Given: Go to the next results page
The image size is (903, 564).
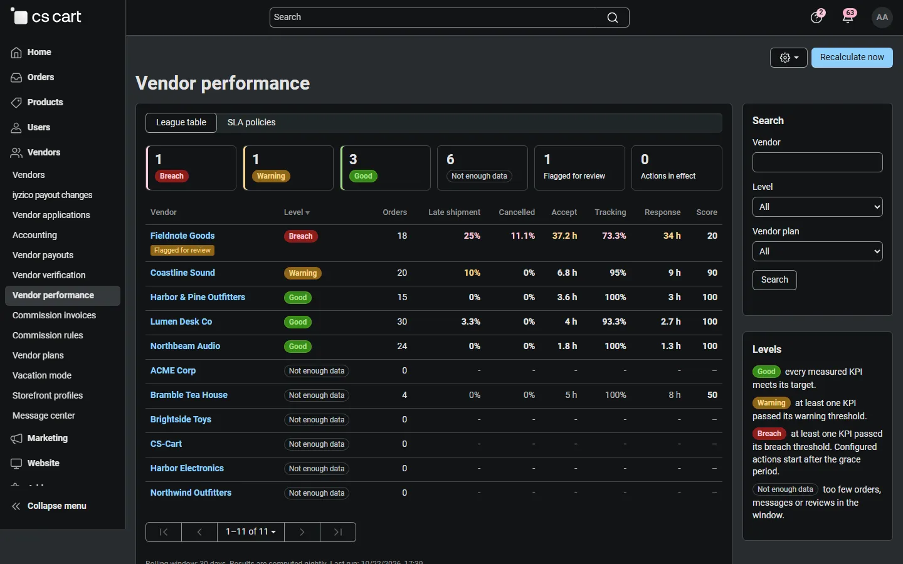Looking at the screenshot, I should coord(302,532).
